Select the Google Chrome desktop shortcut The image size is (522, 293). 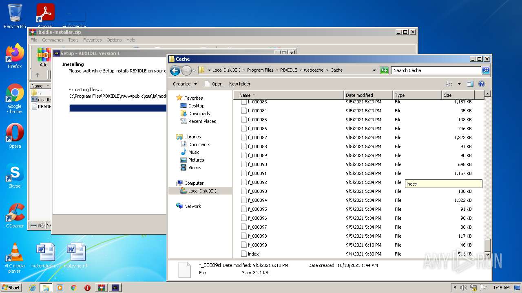(x=15, y=98)
